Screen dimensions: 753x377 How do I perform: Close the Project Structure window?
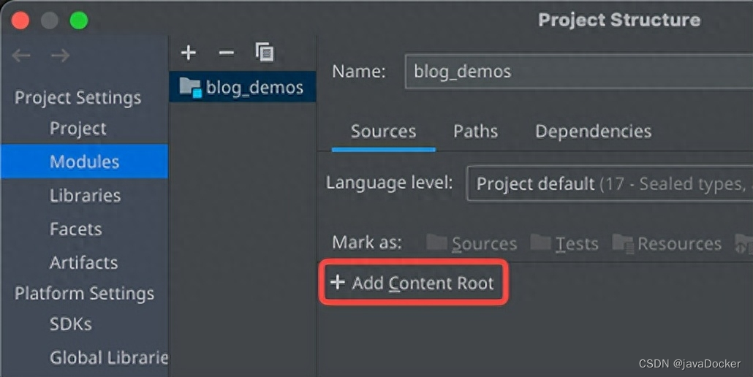tap(20, 20)
